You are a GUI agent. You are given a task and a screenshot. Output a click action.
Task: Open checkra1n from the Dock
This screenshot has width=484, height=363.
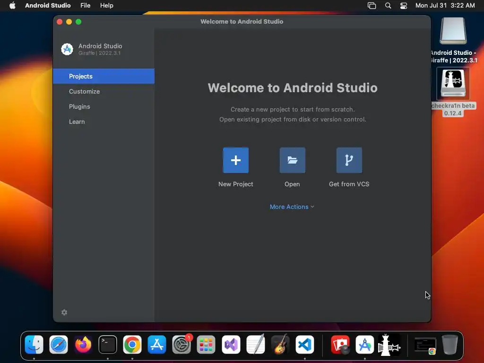(389, 345)
